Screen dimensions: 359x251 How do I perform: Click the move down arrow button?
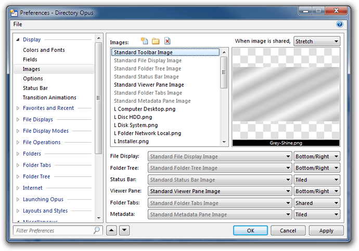124,230
